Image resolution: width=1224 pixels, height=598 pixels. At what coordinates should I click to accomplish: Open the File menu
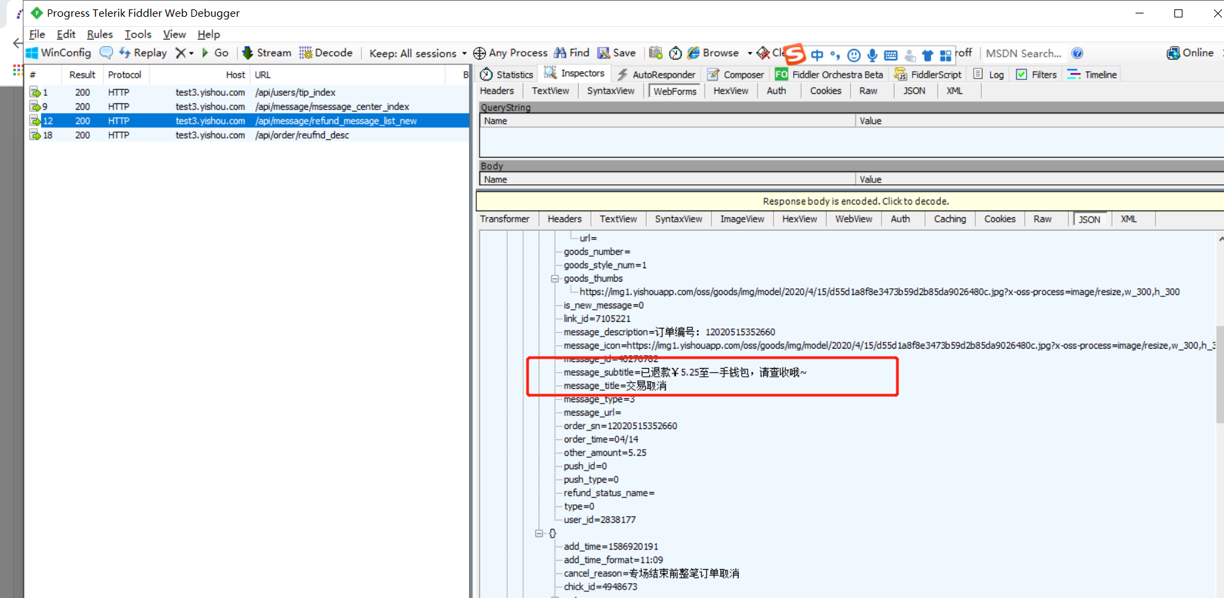pos(38,34)
